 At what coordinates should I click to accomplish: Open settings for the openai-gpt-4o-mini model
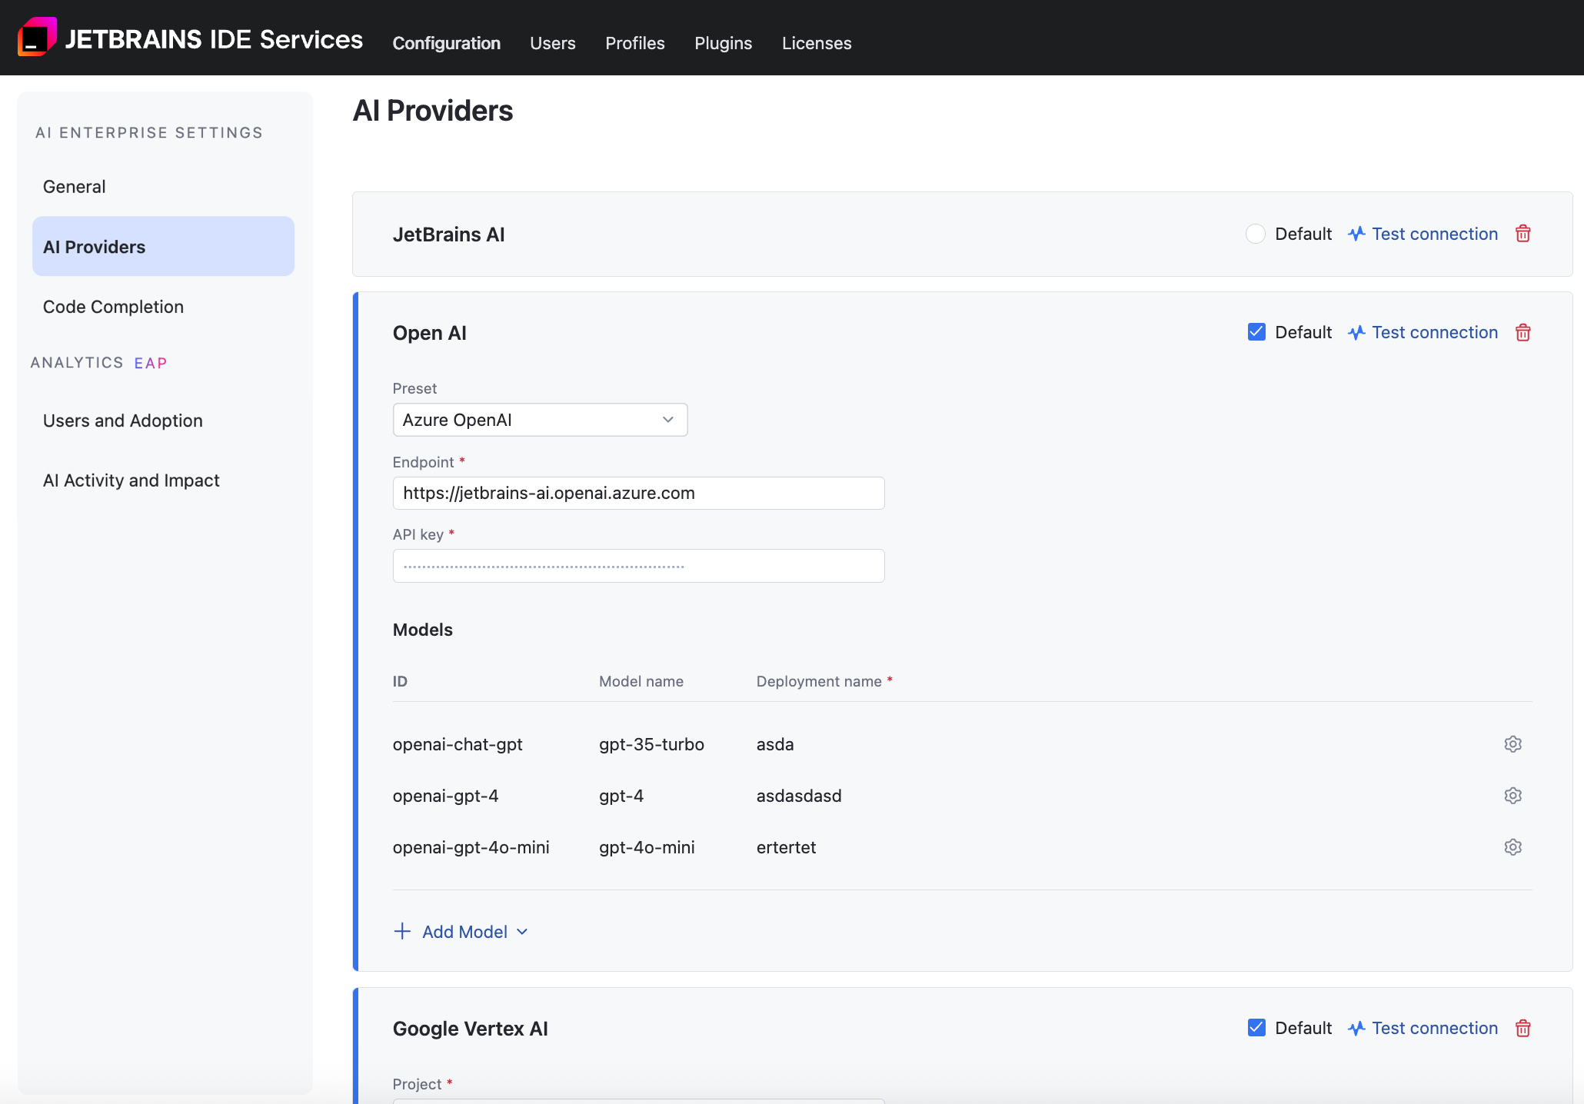(x=1512, y=847)
